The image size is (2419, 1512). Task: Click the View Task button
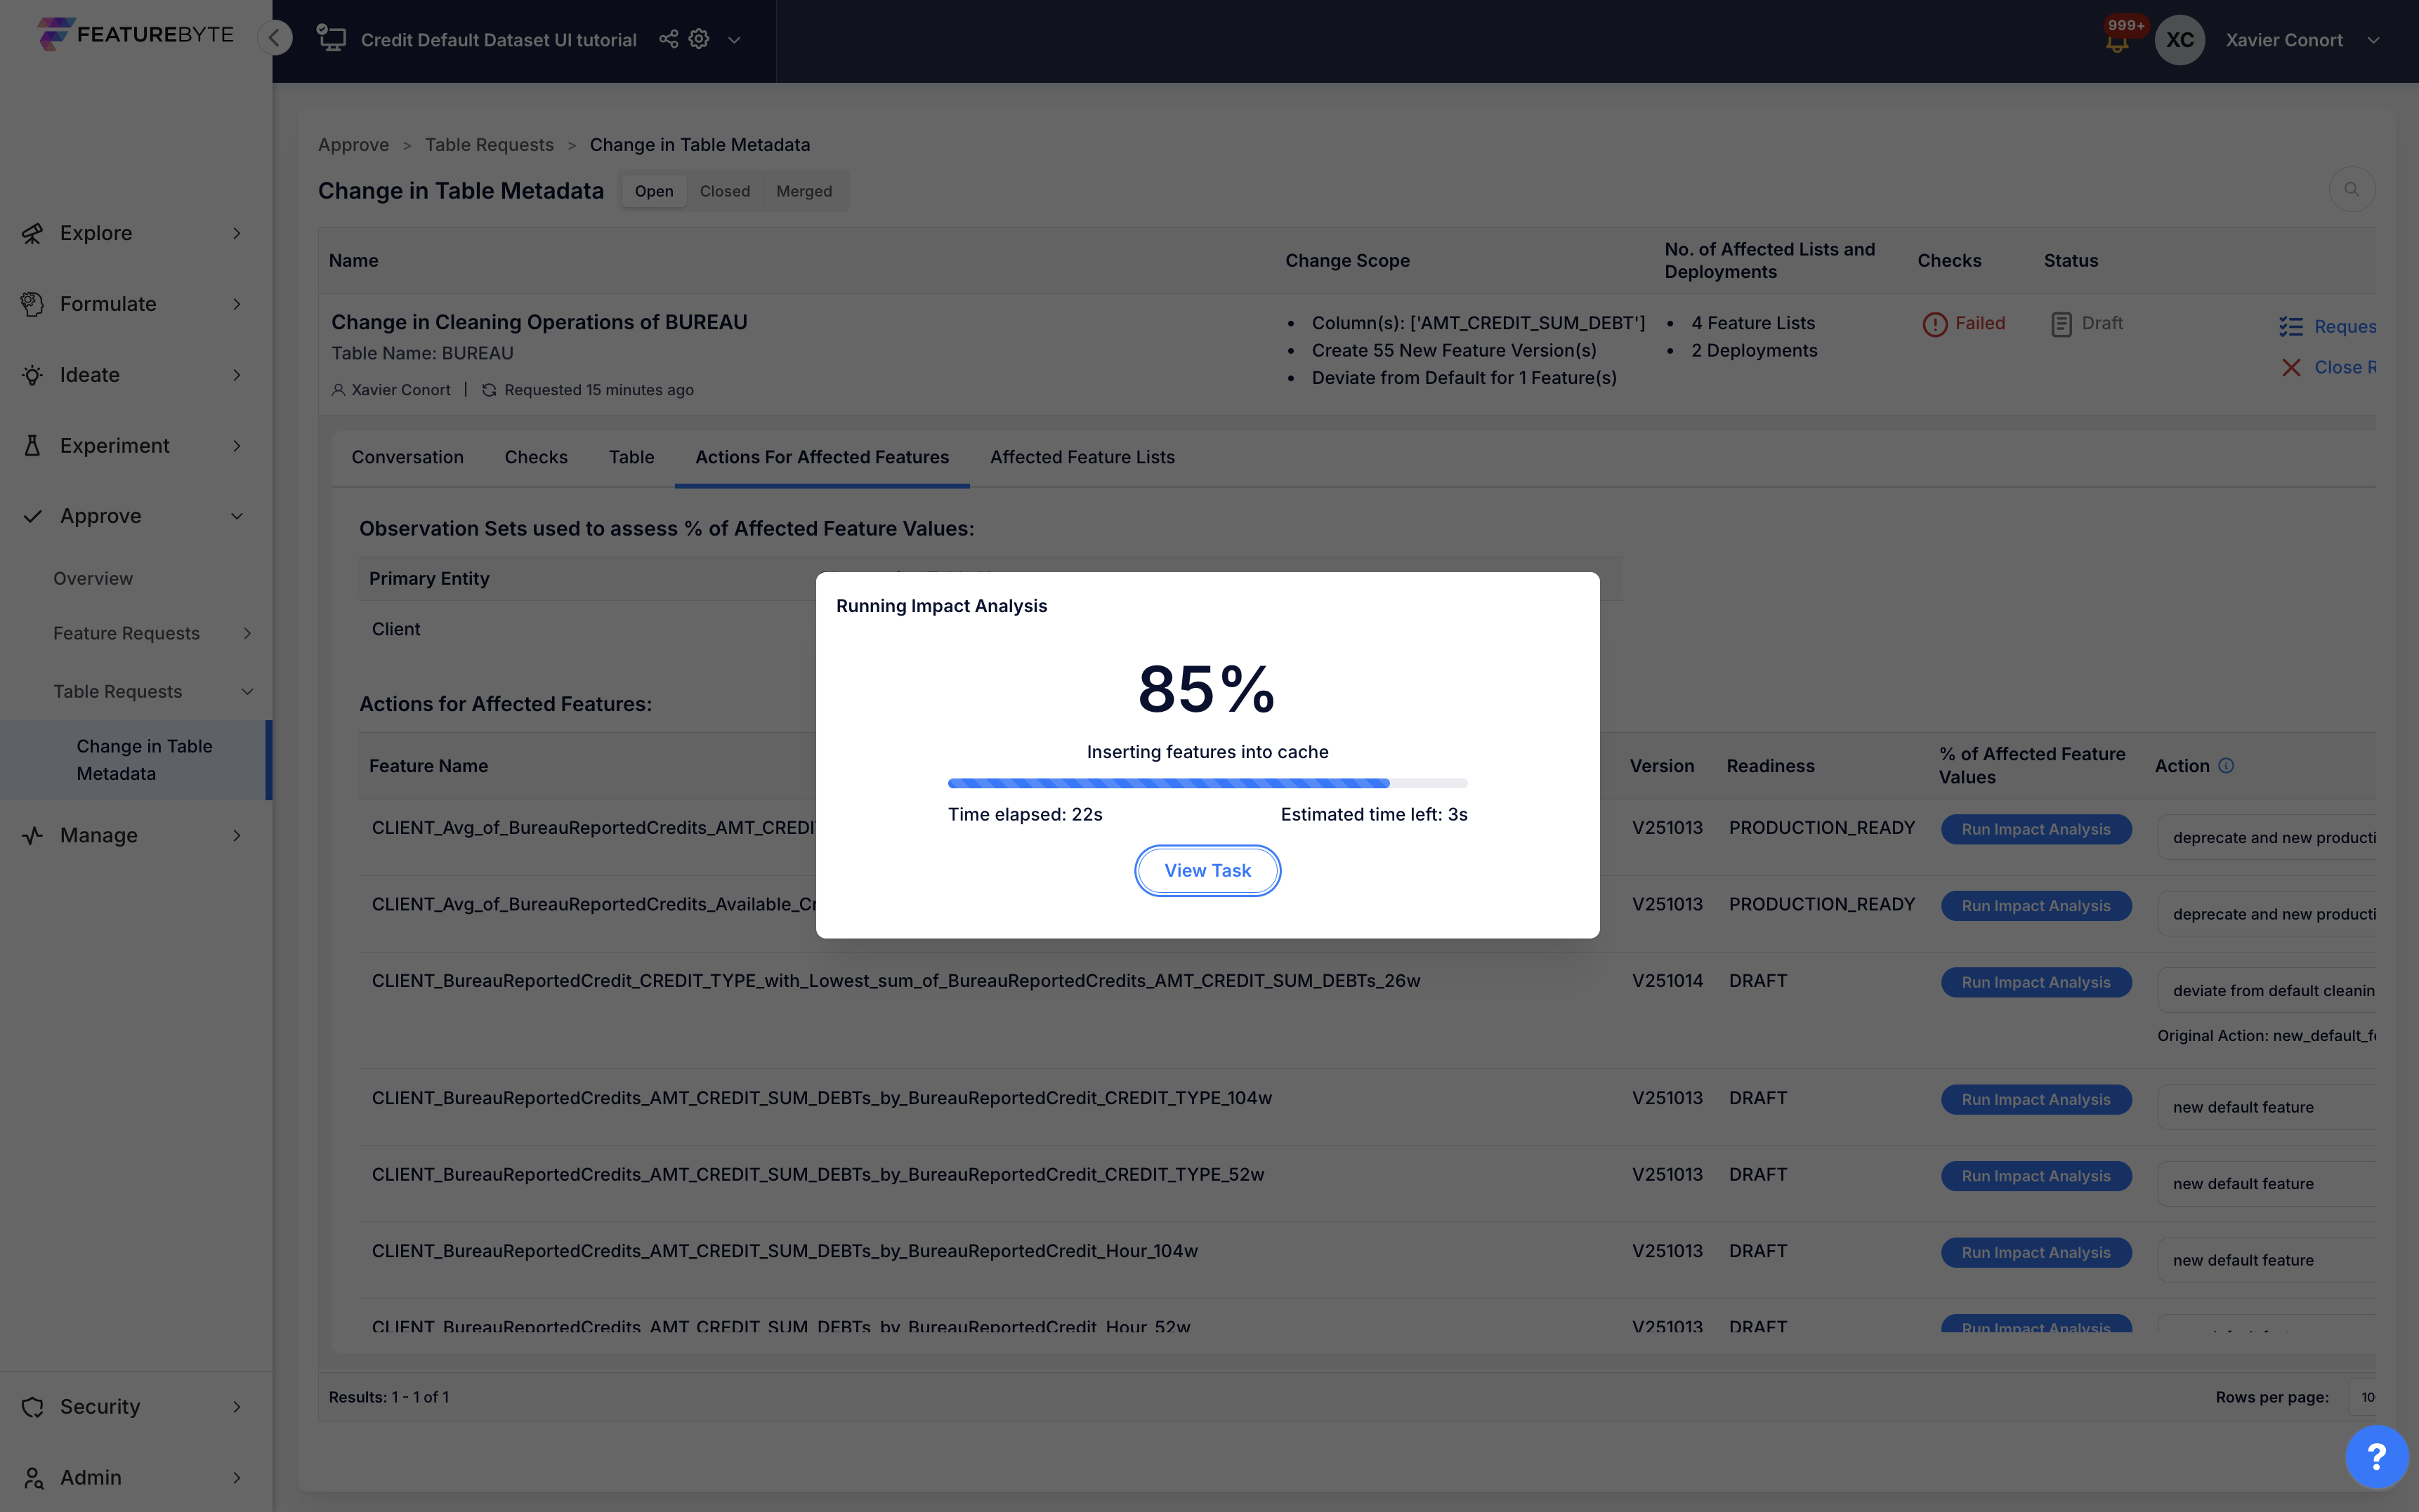1207,870
